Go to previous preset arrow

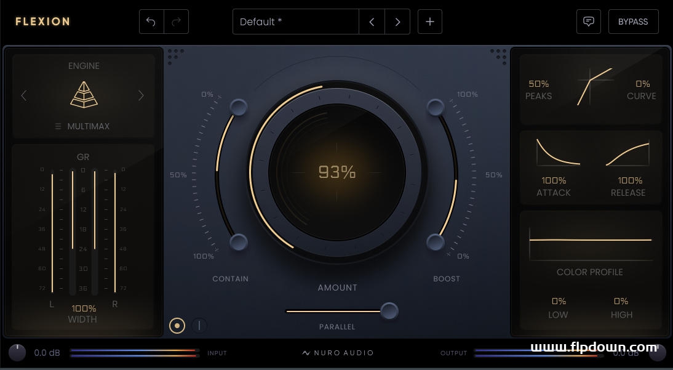point(372,22)
